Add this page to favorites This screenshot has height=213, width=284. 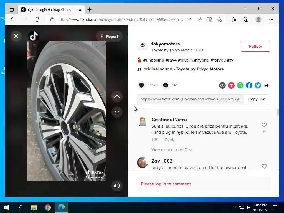[x=219, y=19]
